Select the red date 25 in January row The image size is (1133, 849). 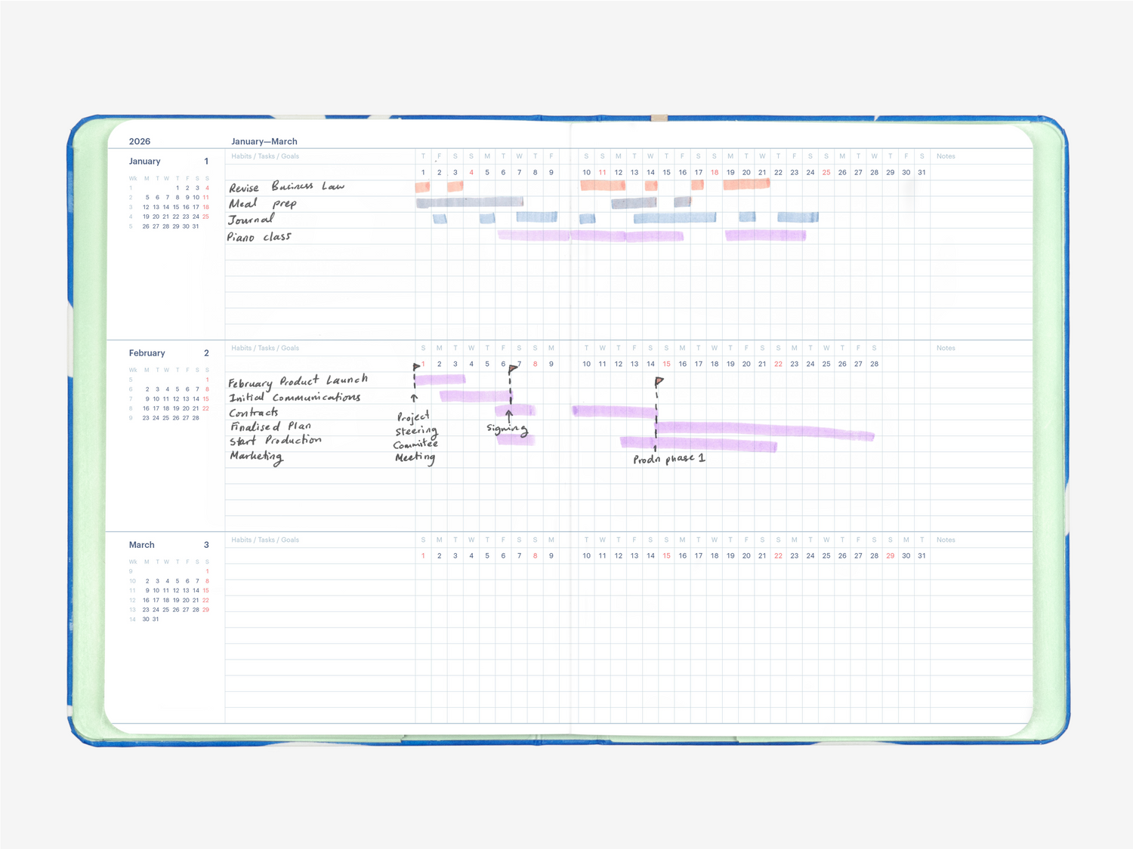tap(826, 172)
